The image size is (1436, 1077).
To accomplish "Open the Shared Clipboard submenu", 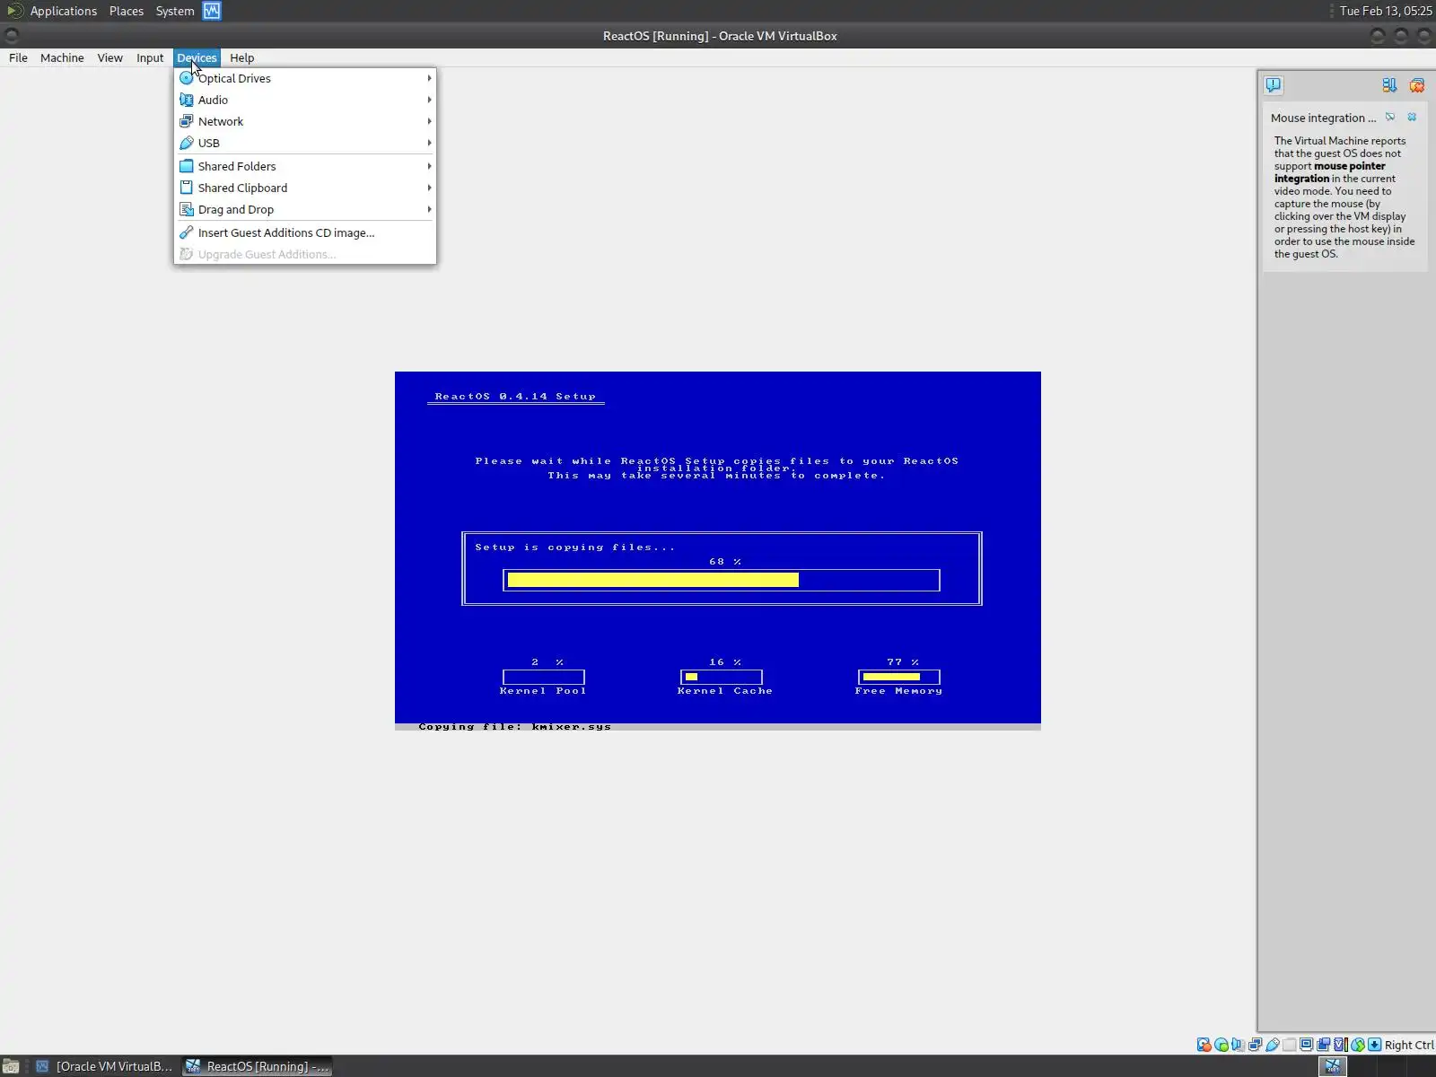I will [305, 188].
